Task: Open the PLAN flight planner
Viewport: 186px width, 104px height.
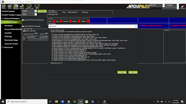Action: 10,7
